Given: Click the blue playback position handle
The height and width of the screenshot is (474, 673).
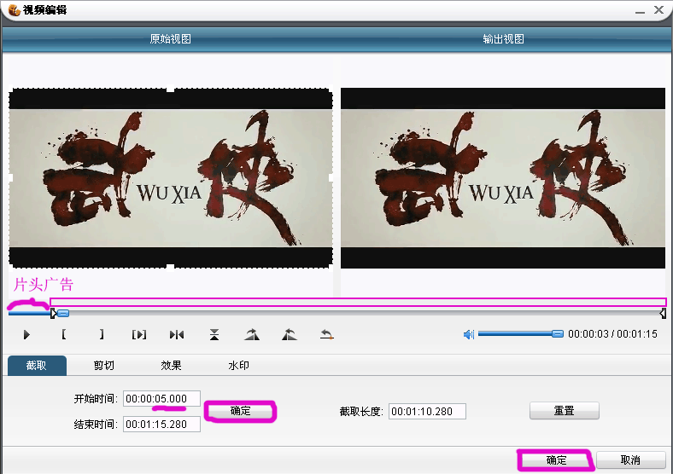Looking at the screenshot, I should (63, 313).
